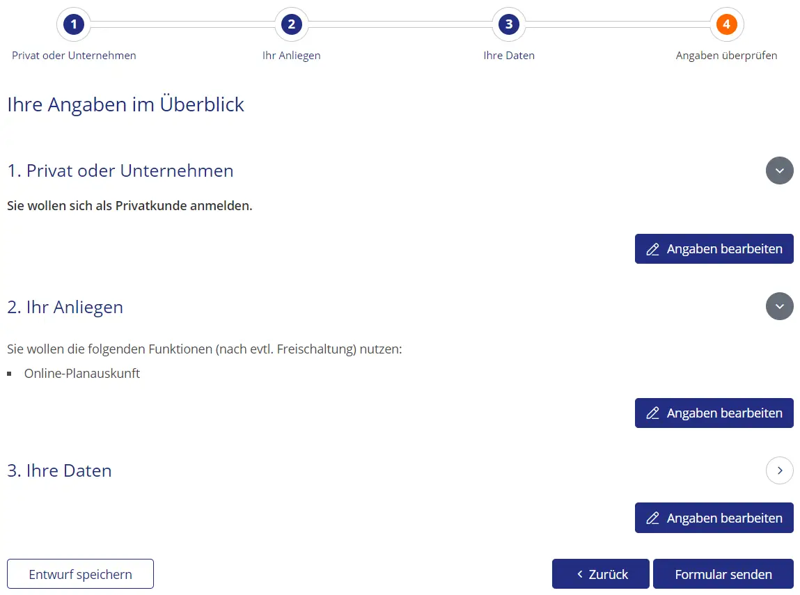Click the pencil icon under Ihre Daten section
The height and width of the screenshot is (595, 800).
pos(652,518)
